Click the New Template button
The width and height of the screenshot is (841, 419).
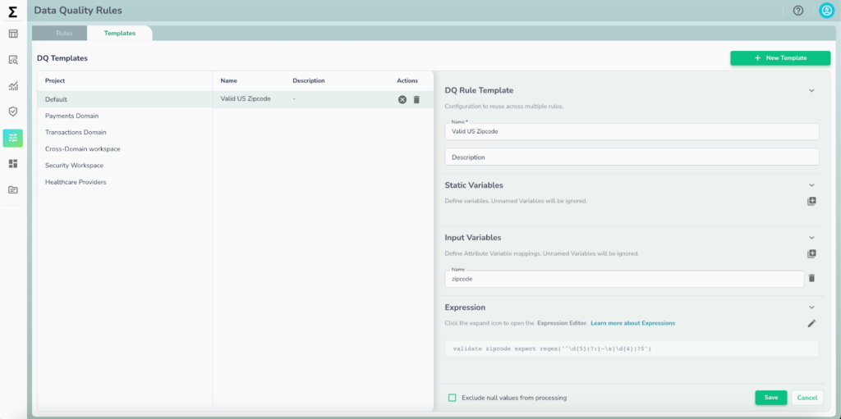pos(780,58)
